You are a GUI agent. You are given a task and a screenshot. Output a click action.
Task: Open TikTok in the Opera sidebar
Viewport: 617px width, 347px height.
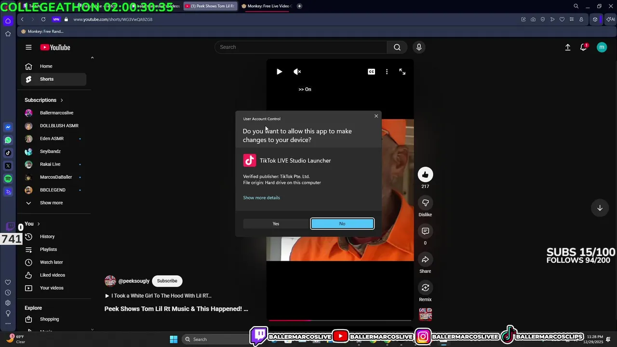(x=8, y=153)
